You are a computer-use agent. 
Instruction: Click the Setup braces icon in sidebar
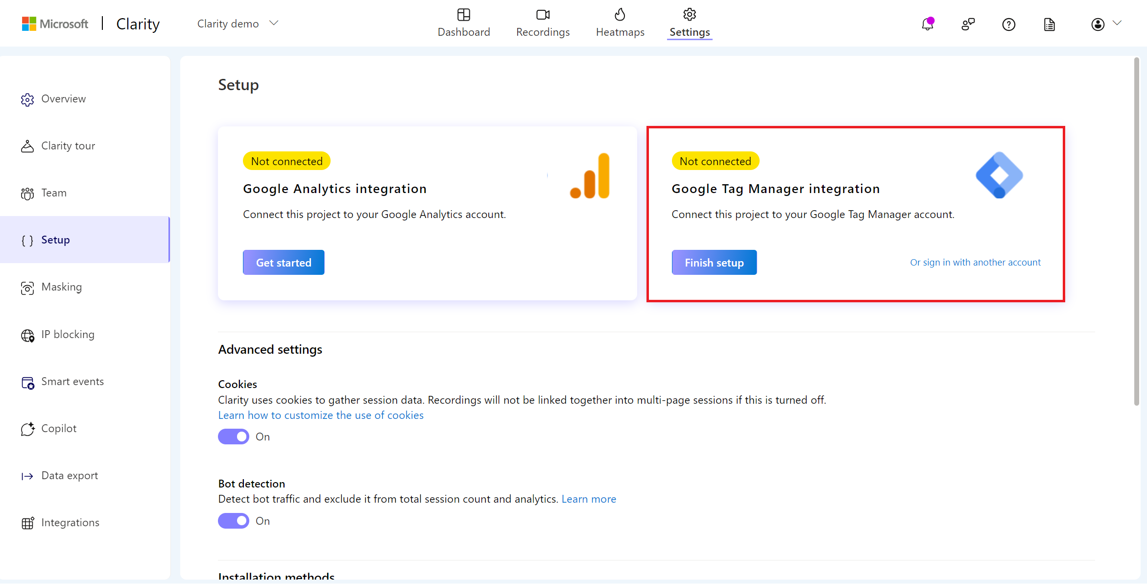click(x=27, y=240)
